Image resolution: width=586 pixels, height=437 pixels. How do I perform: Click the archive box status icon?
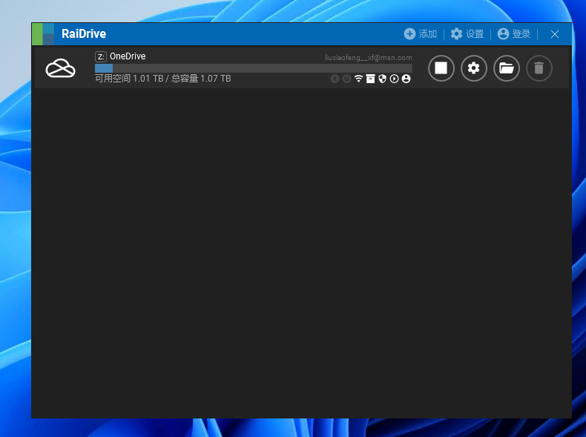(x=370, y=79)
